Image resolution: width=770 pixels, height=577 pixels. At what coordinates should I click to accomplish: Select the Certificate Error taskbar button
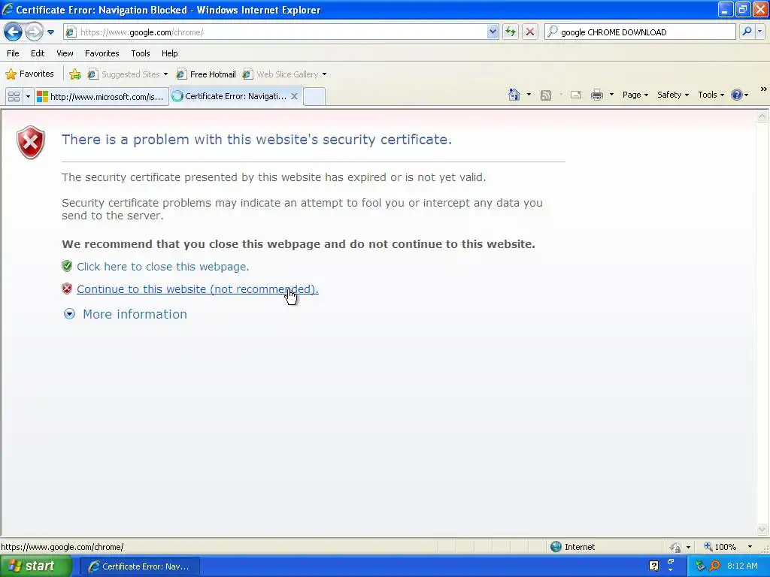pyautogui.click(x=139, y=566)
